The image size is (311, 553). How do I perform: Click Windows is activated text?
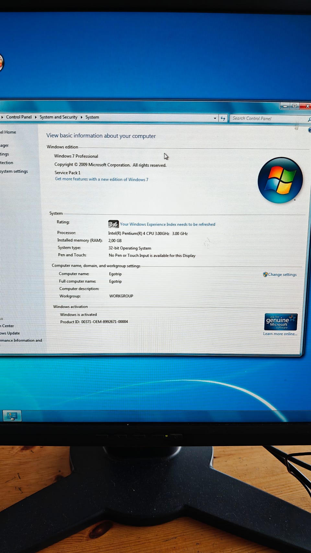[x=78, y=315]
